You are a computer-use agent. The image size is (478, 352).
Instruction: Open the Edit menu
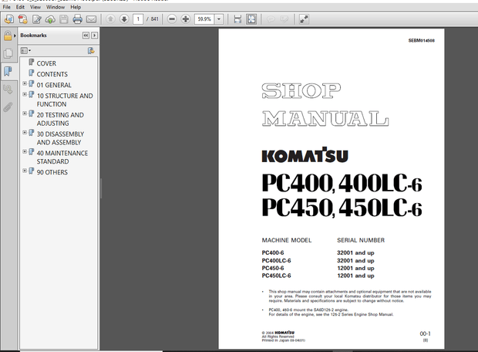coord(20,7)
